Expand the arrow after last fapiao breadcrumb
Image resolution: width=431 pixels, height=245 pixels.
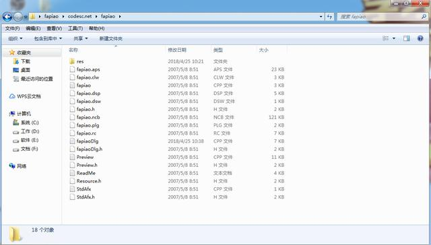tap(120, 16)
